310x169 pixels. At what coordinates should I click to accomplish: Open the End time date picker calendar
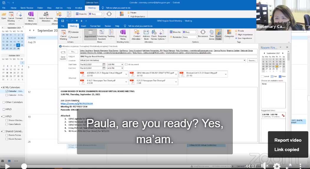(x=104, y=68)
